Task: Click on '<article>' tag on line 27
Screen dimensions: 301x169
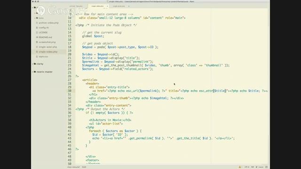Action: [90, 80]
